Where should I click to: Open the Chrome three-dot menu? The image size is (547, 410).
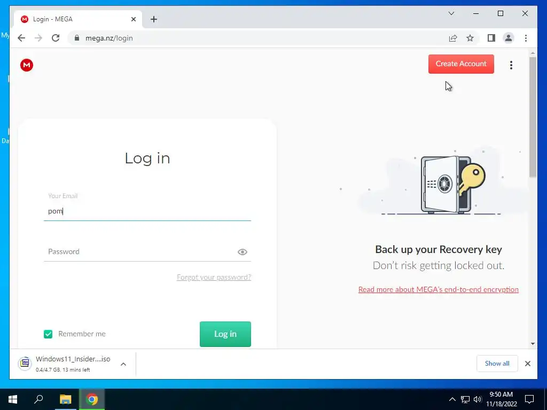coord(526,38)
